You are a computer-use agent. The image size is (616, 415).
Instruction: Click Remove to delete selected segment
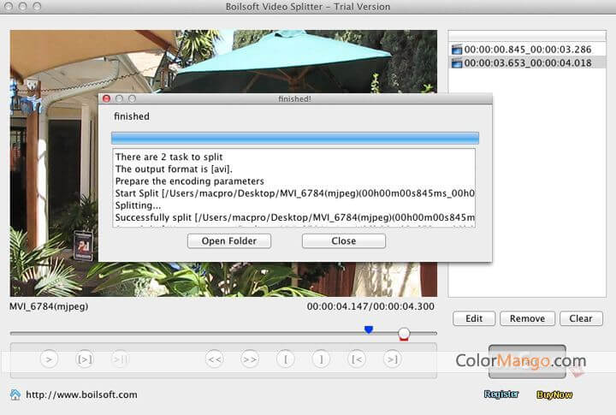tap(527, 318)
